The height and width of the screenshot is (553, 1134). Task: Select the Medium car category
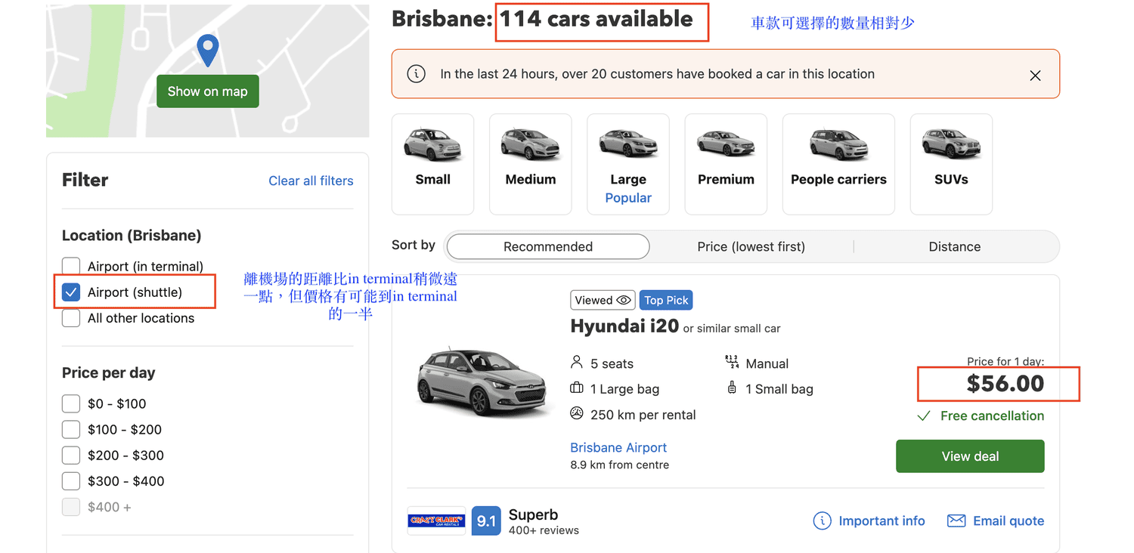click(x=530, y=164)
